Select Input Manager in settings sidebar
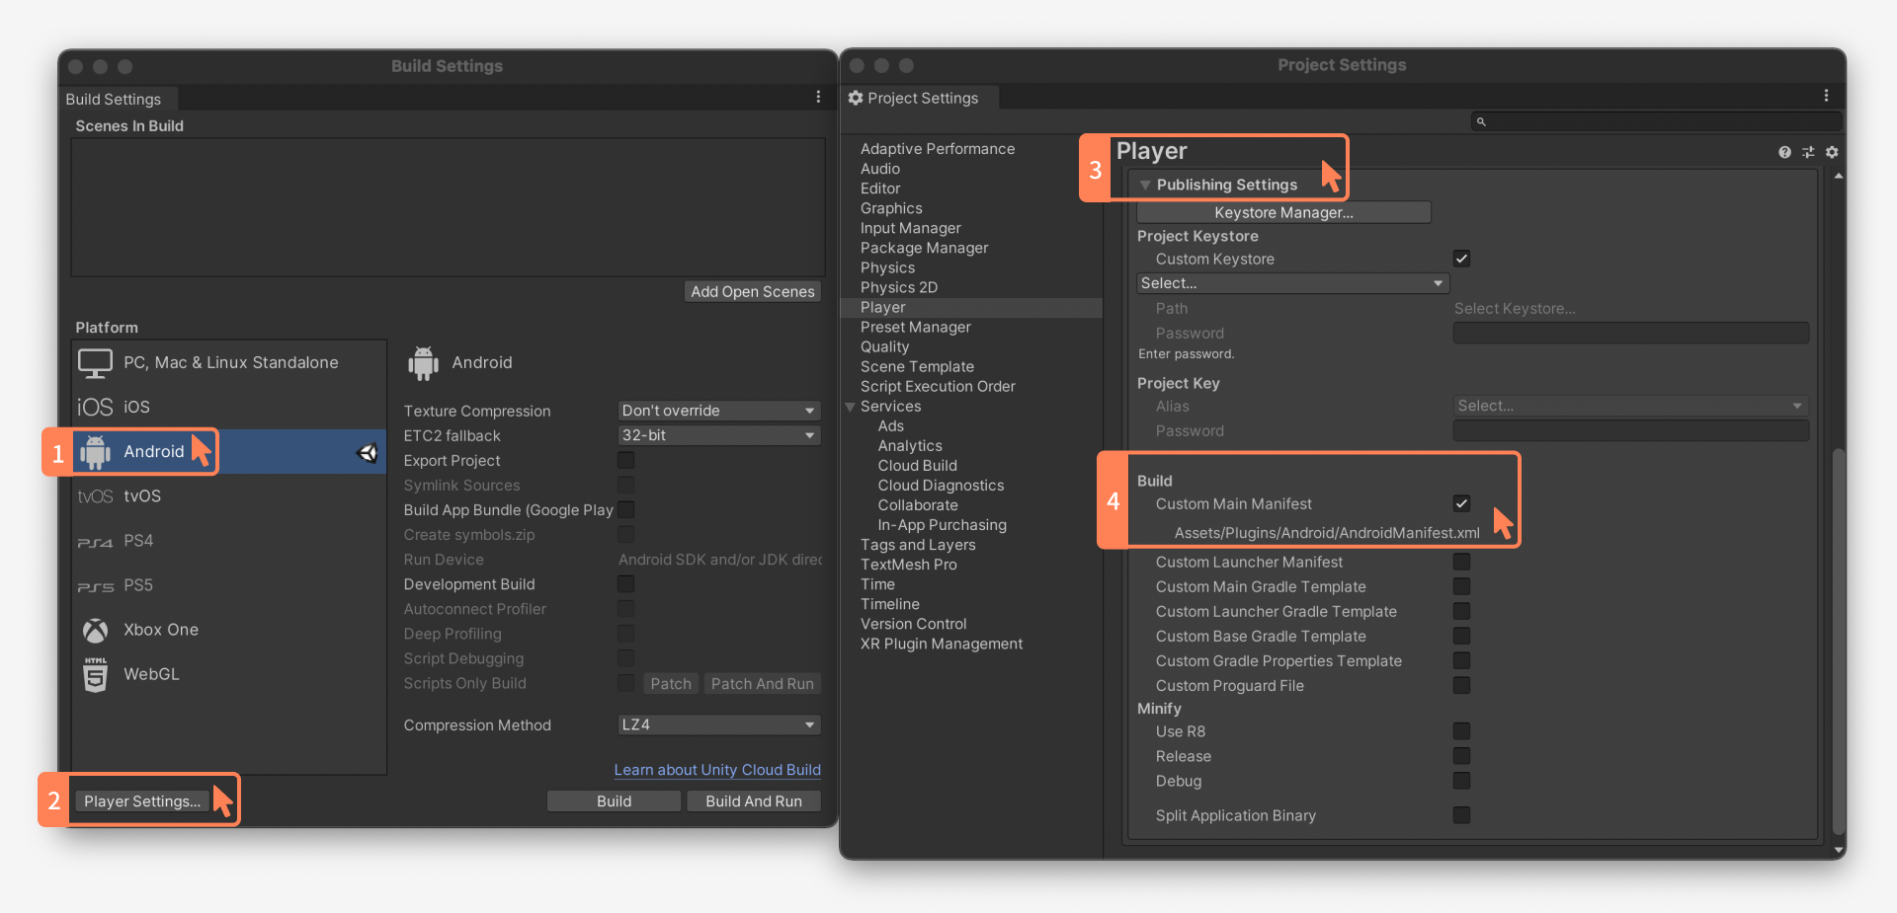This screenshot has height=913, width=1897. tap(910, 228)
